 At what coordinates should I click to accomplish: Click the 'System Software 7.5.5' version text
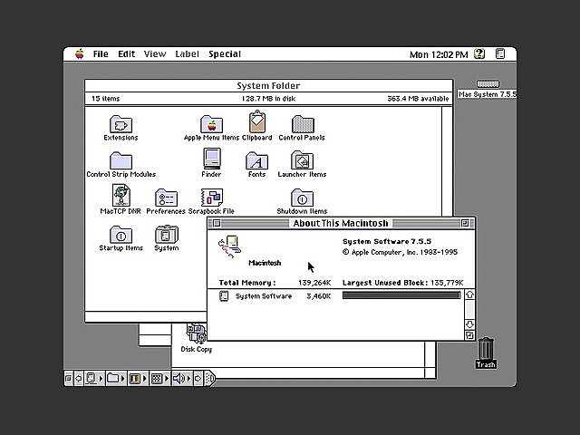point(387,242)
